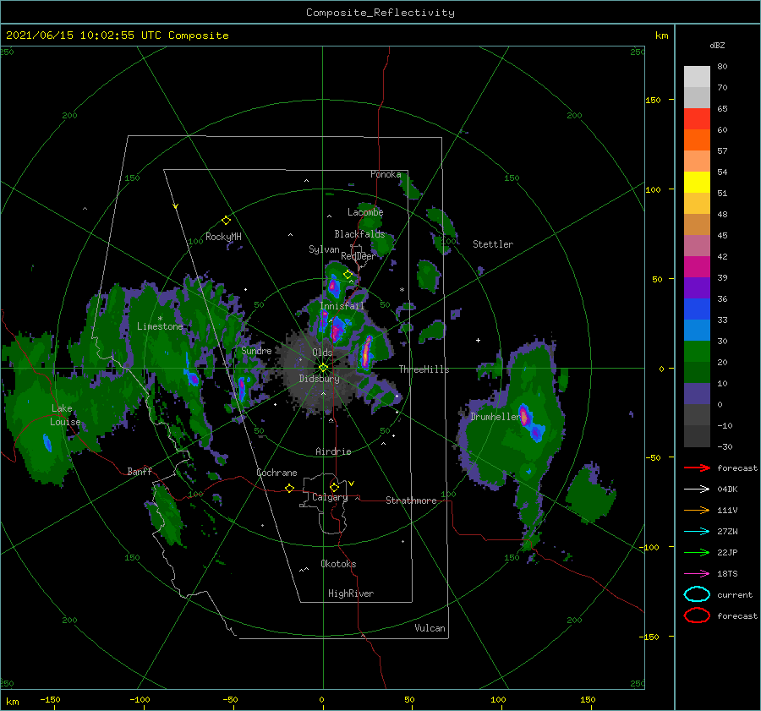
Task: Click the Calgary city label
Action: pyautogui.click(x=330, y=497)
